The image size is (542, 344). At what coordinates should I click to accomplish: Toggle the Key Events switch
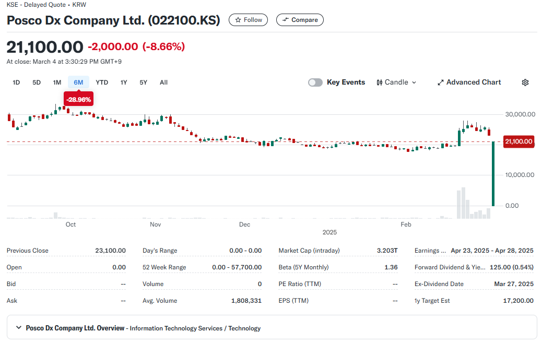click(315, 82)
